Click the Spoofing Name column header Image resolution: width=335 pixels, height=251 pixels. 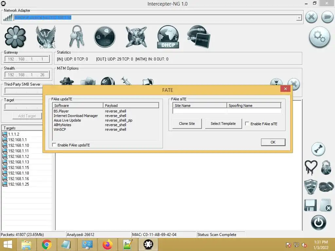[x=254, y=106]
